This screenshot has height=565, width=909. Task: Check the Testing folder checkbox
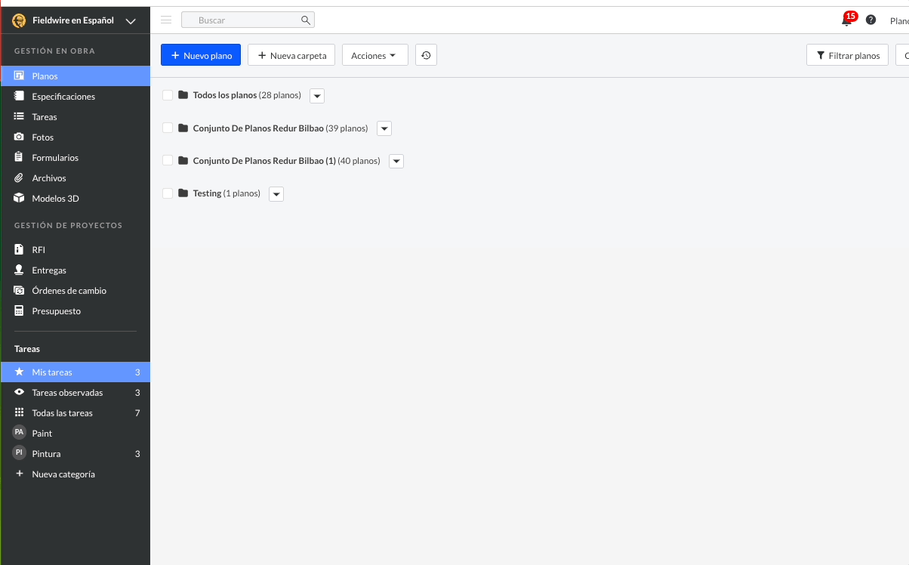168,193
